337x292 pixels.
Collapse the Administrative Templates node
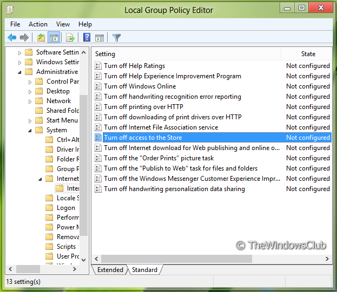[19, 72]
